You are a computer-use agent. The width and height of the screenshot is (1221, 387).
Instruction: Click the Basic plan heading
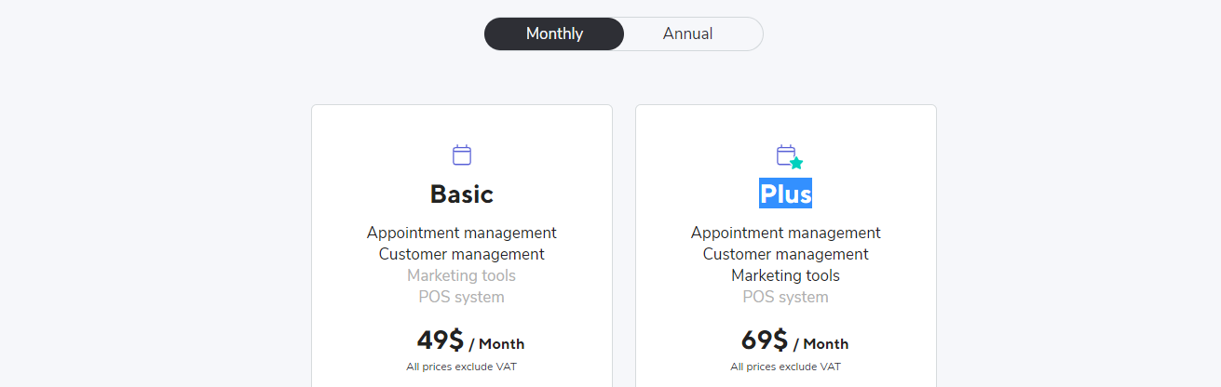(x=462, y=193)
